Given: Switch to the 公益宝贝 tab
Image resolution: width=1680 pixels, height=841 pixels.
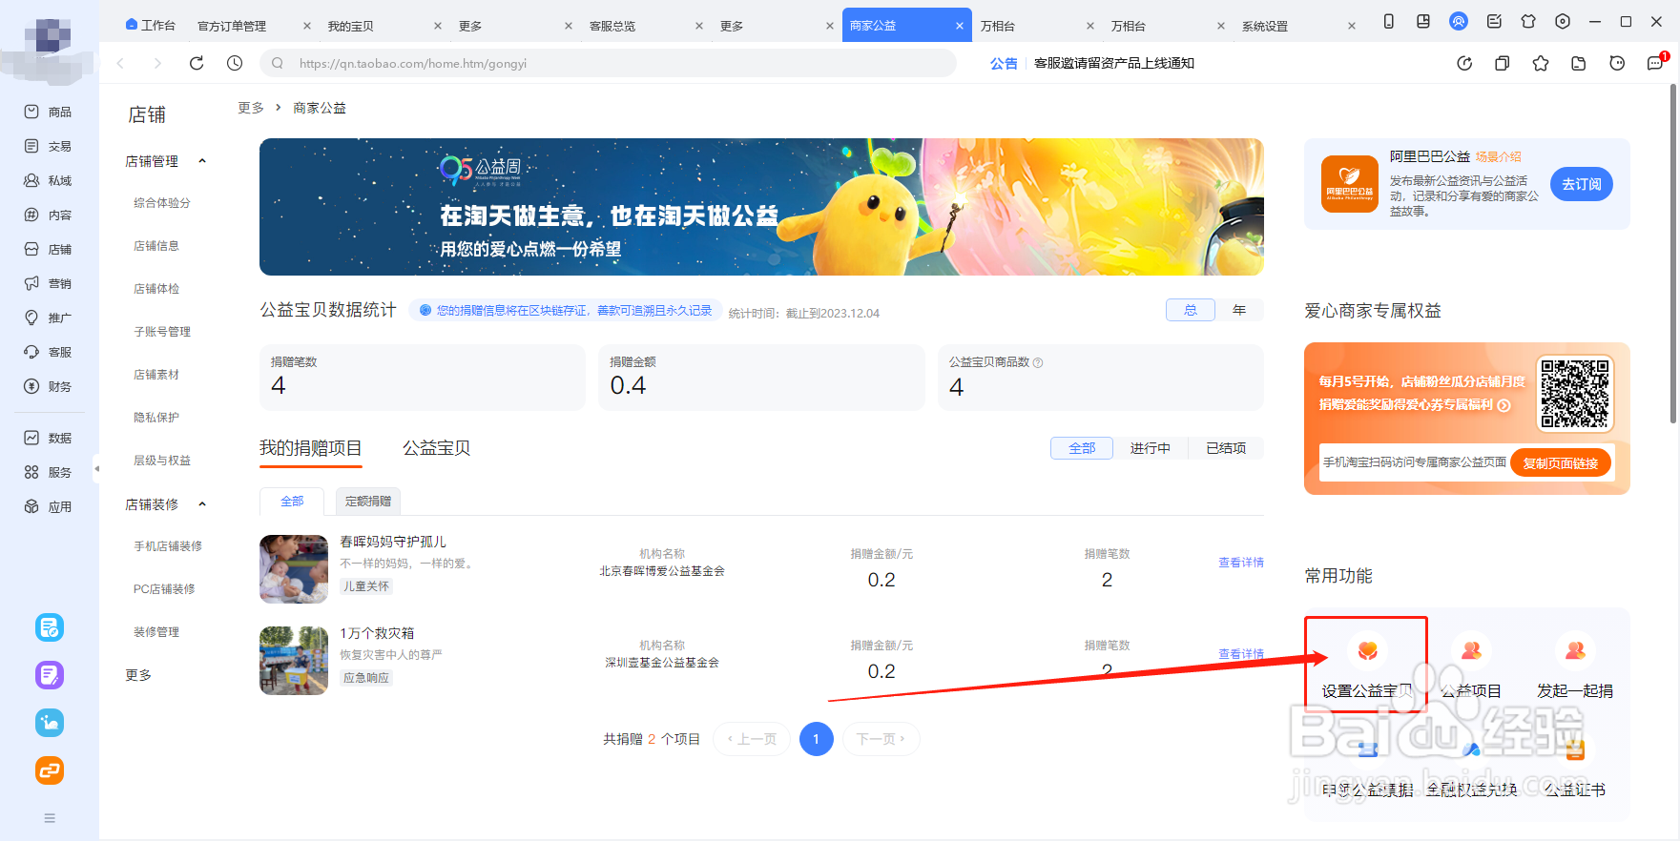Looking at the screenshot, I should [436, 448].
